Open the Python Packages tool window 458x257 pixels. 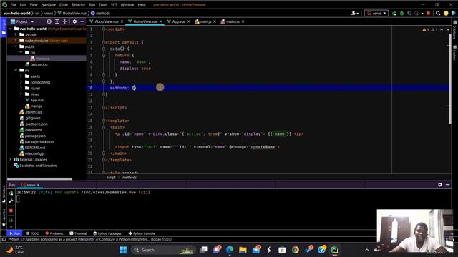click(x=107, y=233)
